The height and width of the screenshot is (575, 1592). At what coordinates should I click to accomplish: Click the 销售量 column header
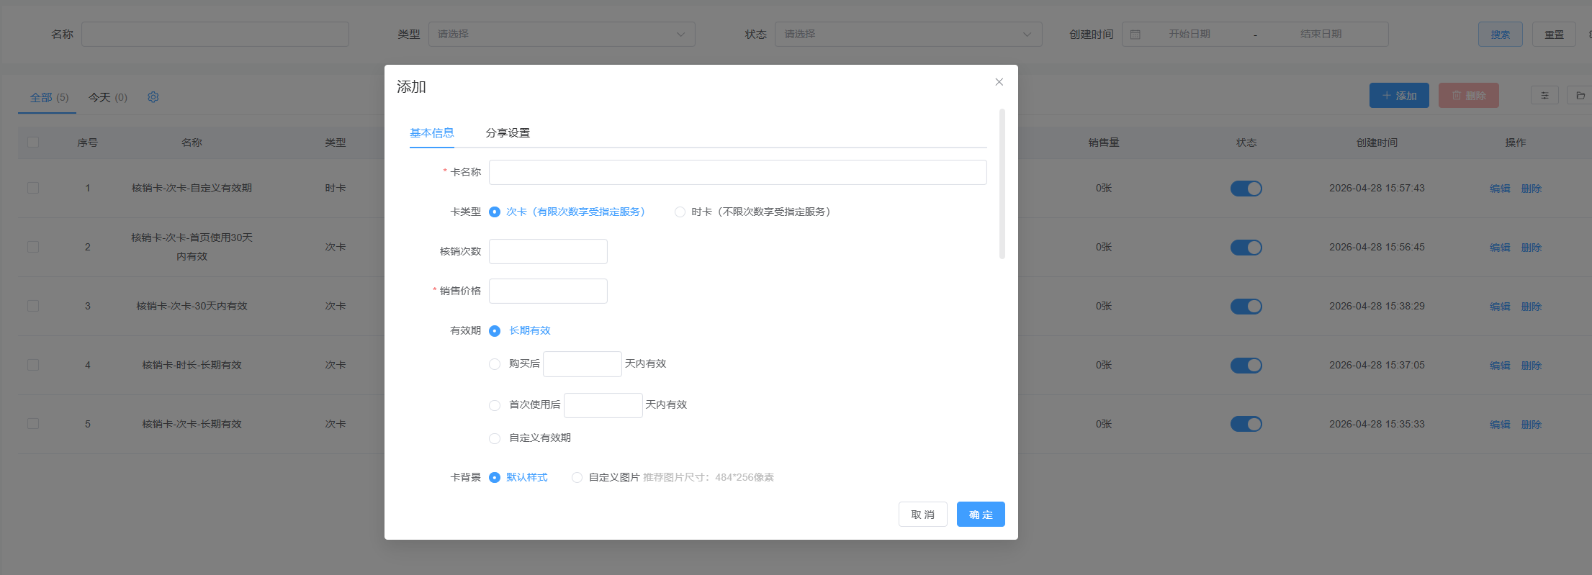(x=1104, y=143)
